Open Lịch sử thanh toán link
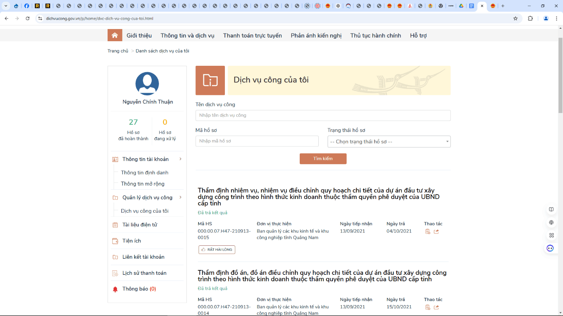The image size is (563, 316). (x=144, y=273)
